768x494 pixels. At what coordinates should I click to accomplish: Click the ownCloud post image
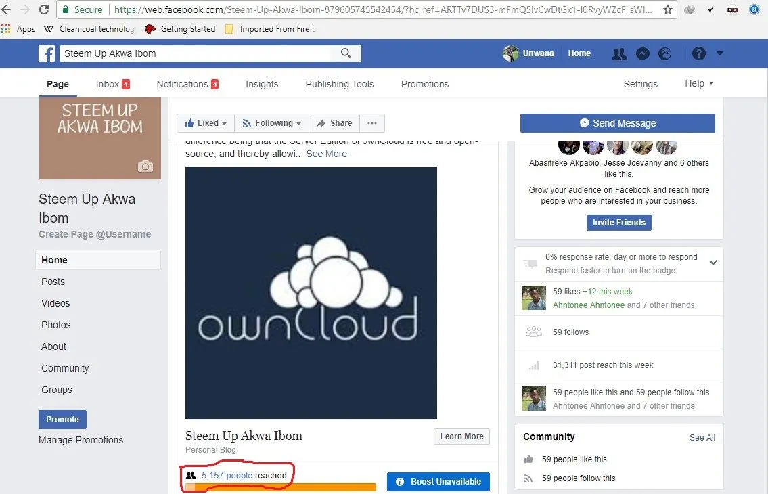[x=311, y=293]
